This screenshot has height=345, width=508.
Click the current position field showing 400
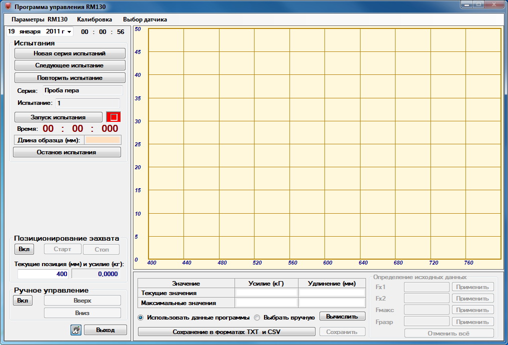pyautogui.click(x=44, y=274)
